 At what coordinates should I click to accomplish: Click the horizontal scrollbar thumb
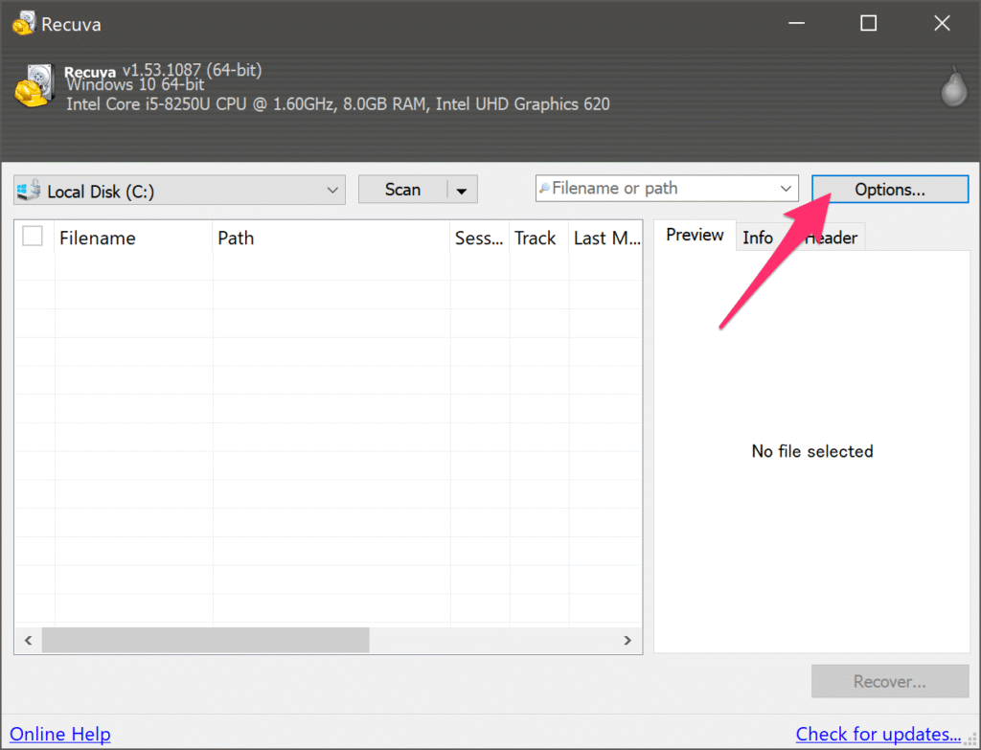[205, 640]
